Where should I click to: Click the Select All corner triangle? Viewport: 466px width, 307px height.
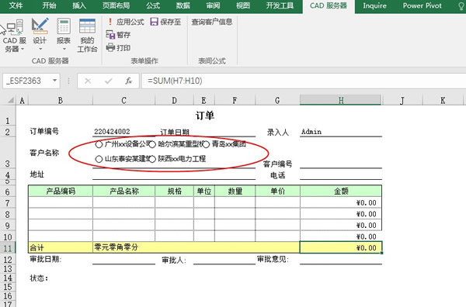pos(11,101)
